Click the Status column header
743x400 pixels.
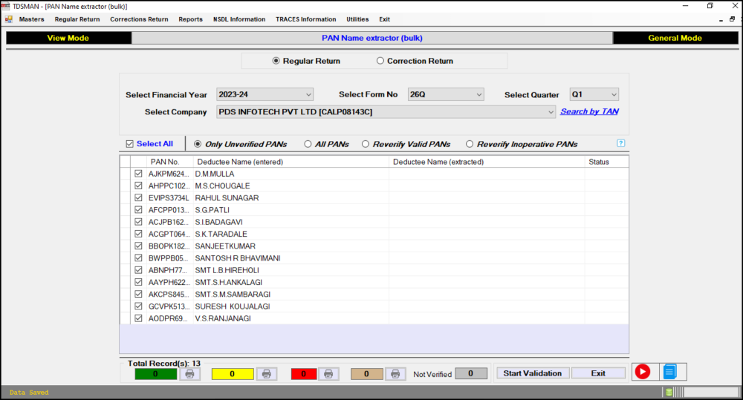(x=606, y=162)
